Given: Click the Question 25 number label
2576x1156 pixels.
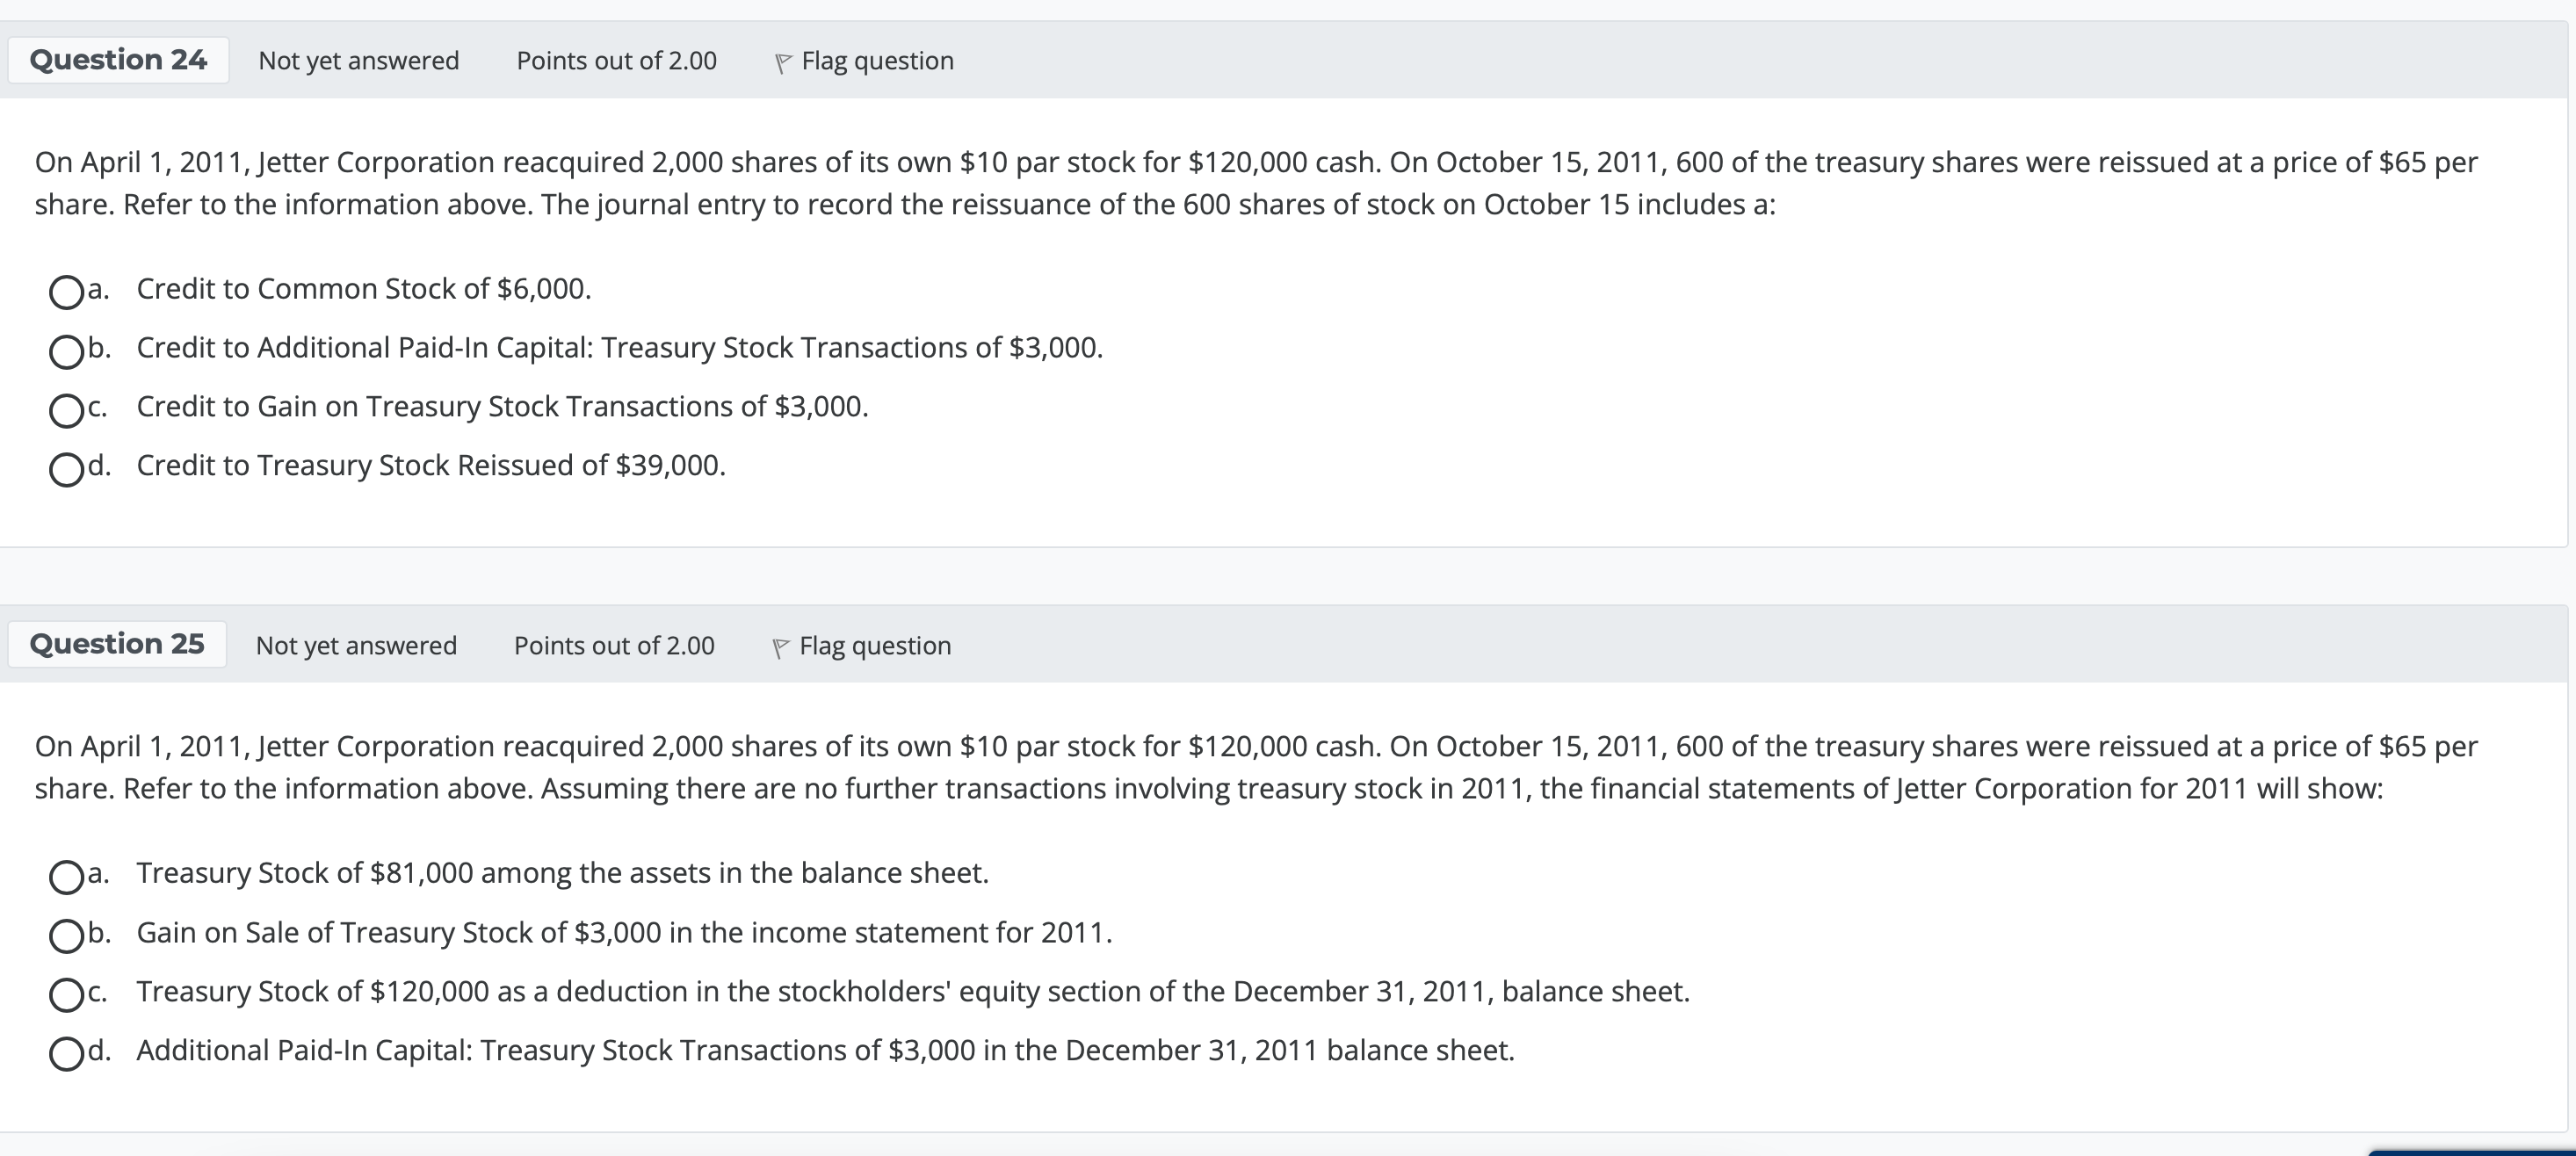Looking at the screenshot, I should pyautogui.click(x=117, y=644).
